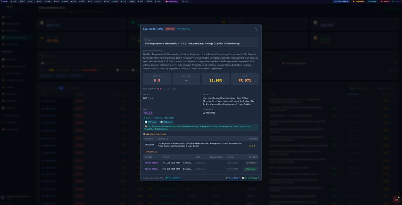Click the first WPEverest vendor chip
The height and width of the screenshot is (205, 402).
point(150,122)
